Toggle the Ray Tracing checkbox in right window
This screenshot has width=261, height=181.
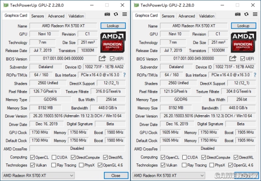[184, 165]
